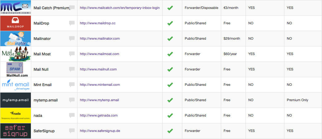Select the MailNull.com SPAM logo
322x139 pixels.
16,69
